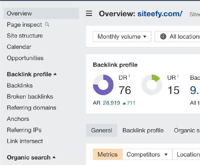Open the Monthly volume dropdown
Screen dimensions: 200x165
[x=122, y=37]
